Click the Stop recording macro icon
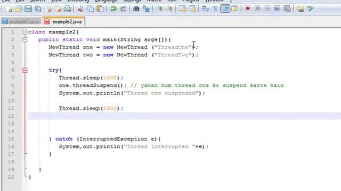341x191 pixels. pyautogui.click(x=257, y=9)
